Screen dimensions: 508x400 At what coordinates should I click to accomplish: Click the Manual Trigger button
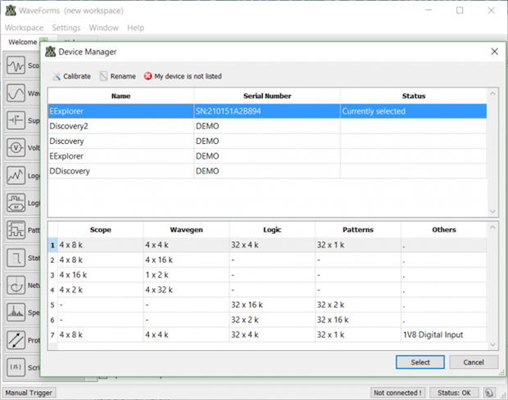click(x=29, y=393)
